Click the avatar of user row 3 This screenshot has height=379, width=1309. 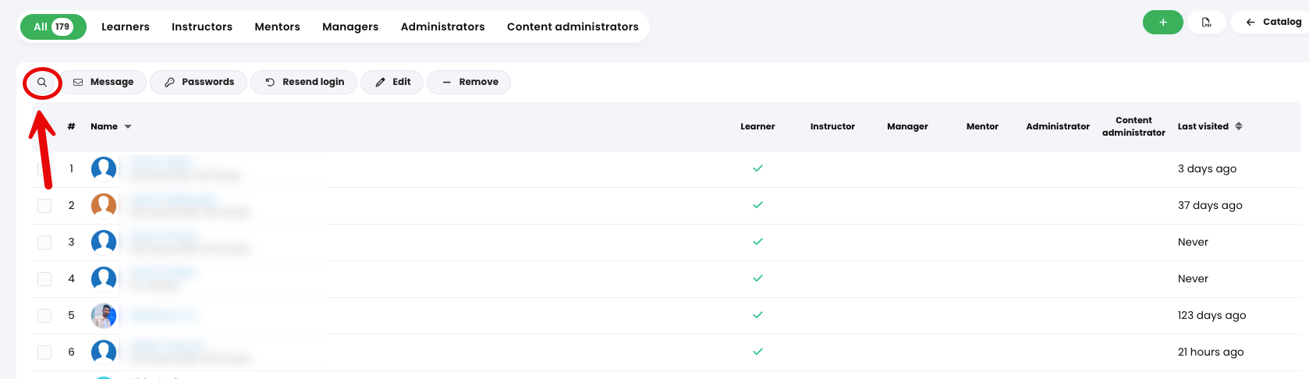[x=104, y=242]
